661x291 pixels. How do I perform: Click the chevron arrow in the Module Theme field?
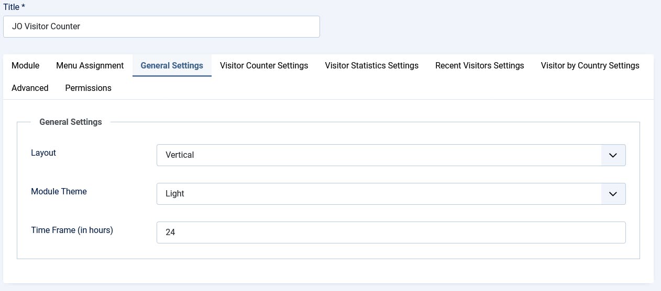coord(613,194)
